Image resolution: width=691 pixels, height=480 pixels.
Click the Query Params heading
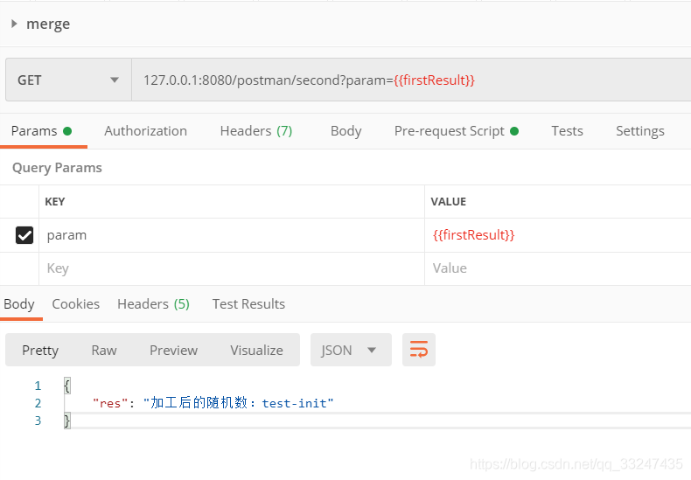tap(57, 168)
